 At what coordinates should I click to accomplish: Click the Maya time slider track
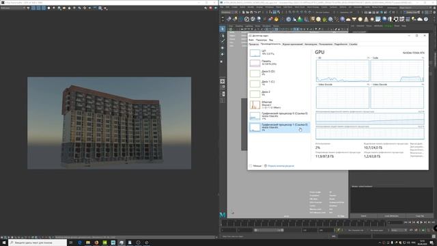point(304,223)
